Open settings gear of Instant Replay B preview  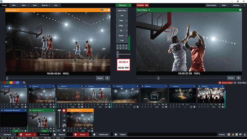pyautogui.click(x=109, y=10)
